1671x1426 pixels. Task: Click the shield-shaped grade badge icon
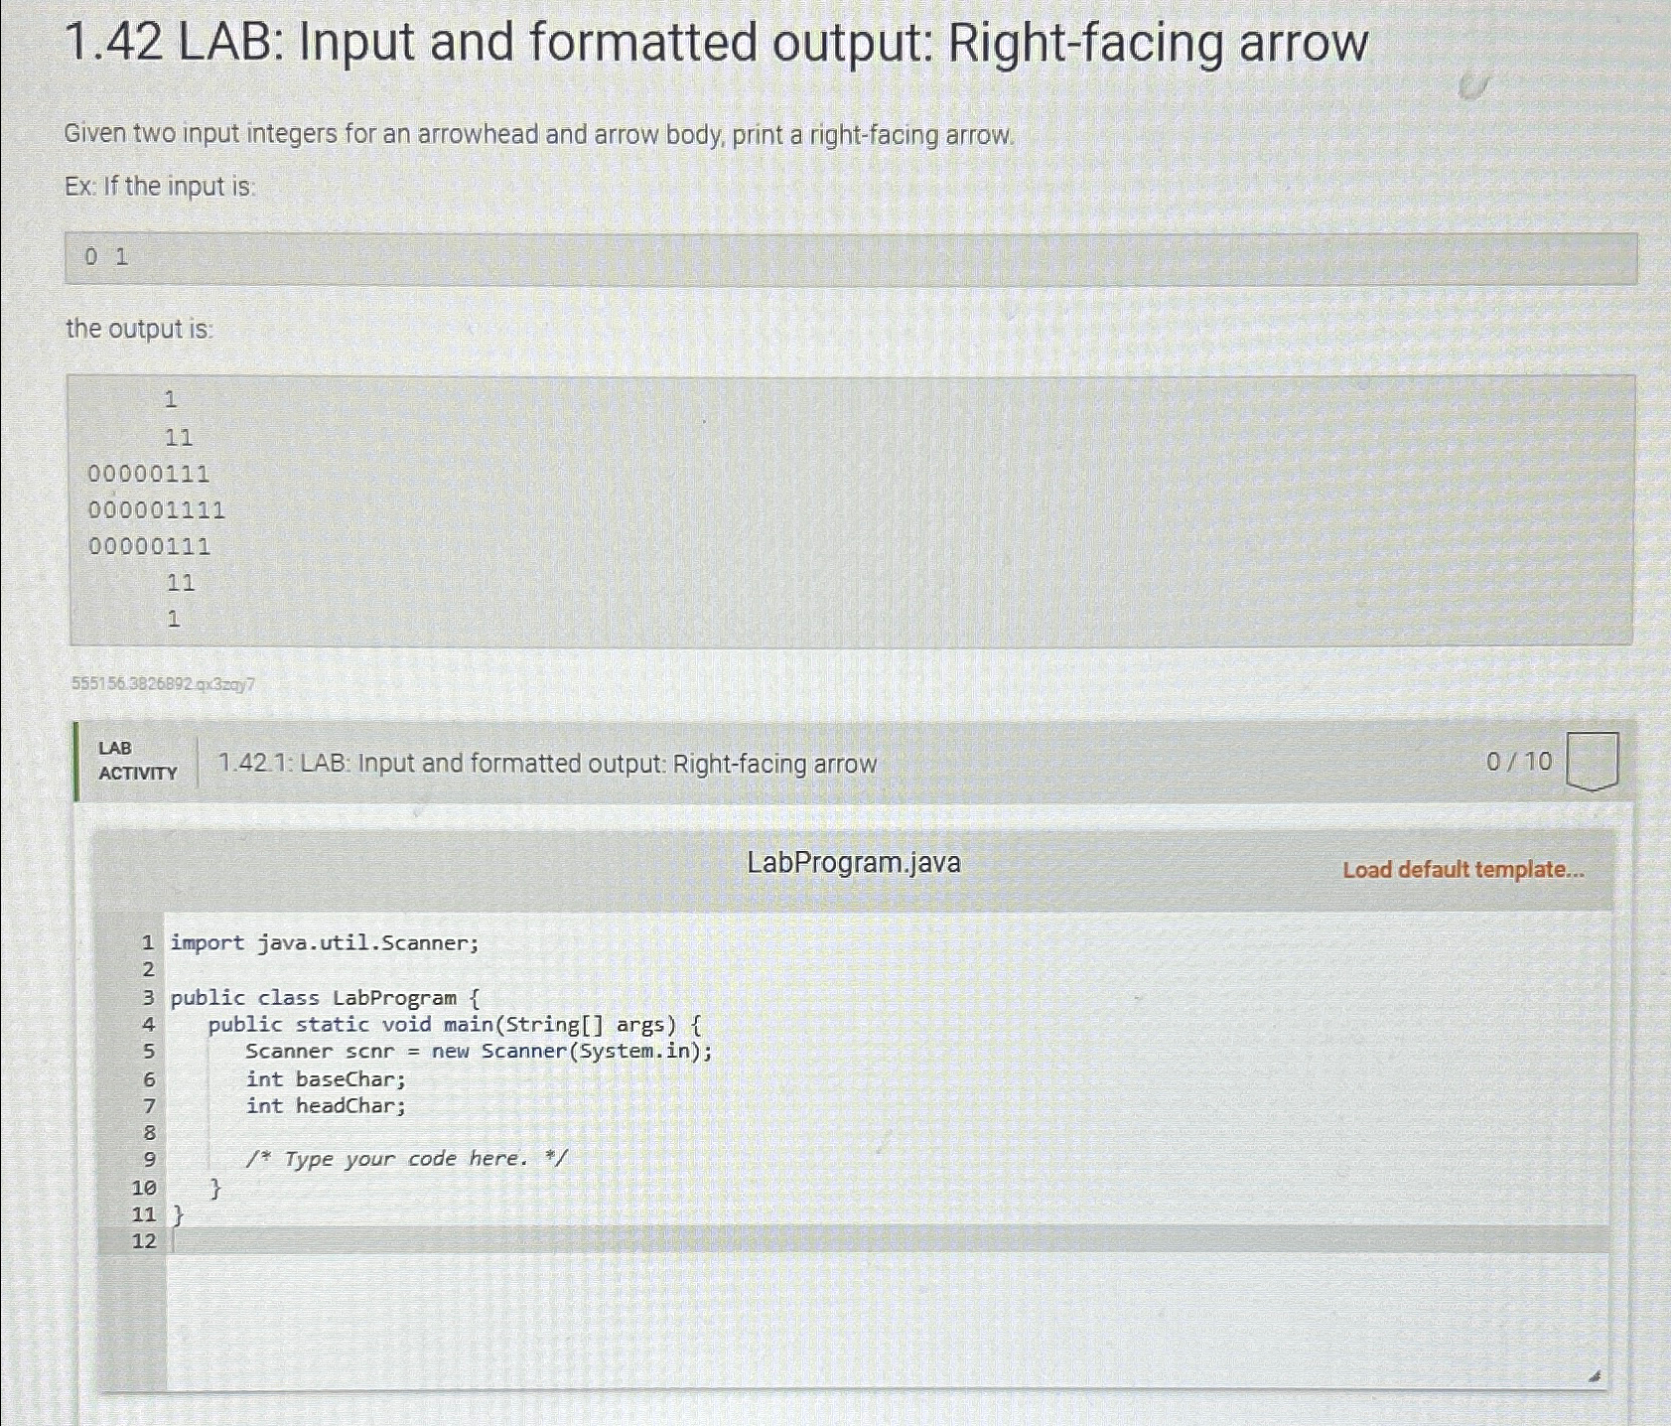click(x=1593, y=763)
